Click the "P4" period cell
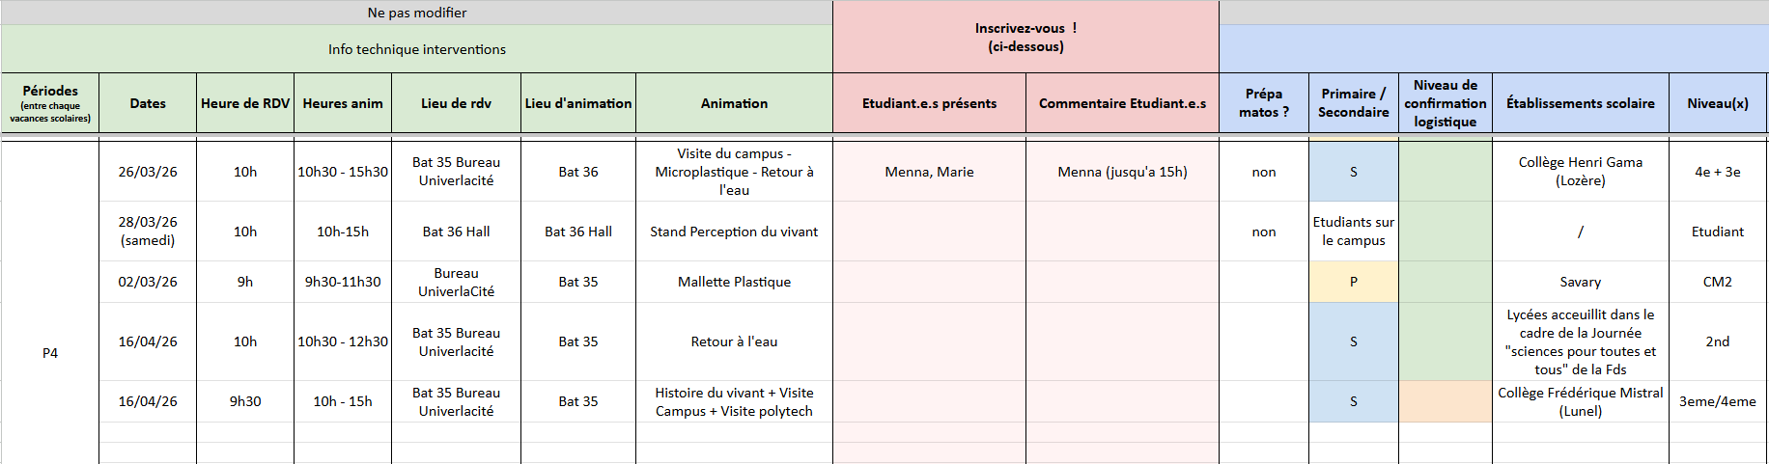The width and height of the screenshot is (1769, 464). [50, 353]
